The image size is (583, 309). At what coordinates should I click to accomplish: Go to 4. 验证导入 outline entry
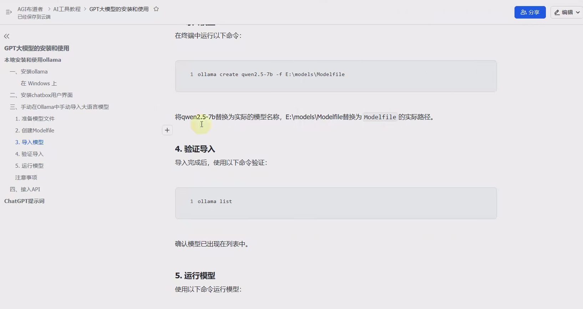click(29, 154)
